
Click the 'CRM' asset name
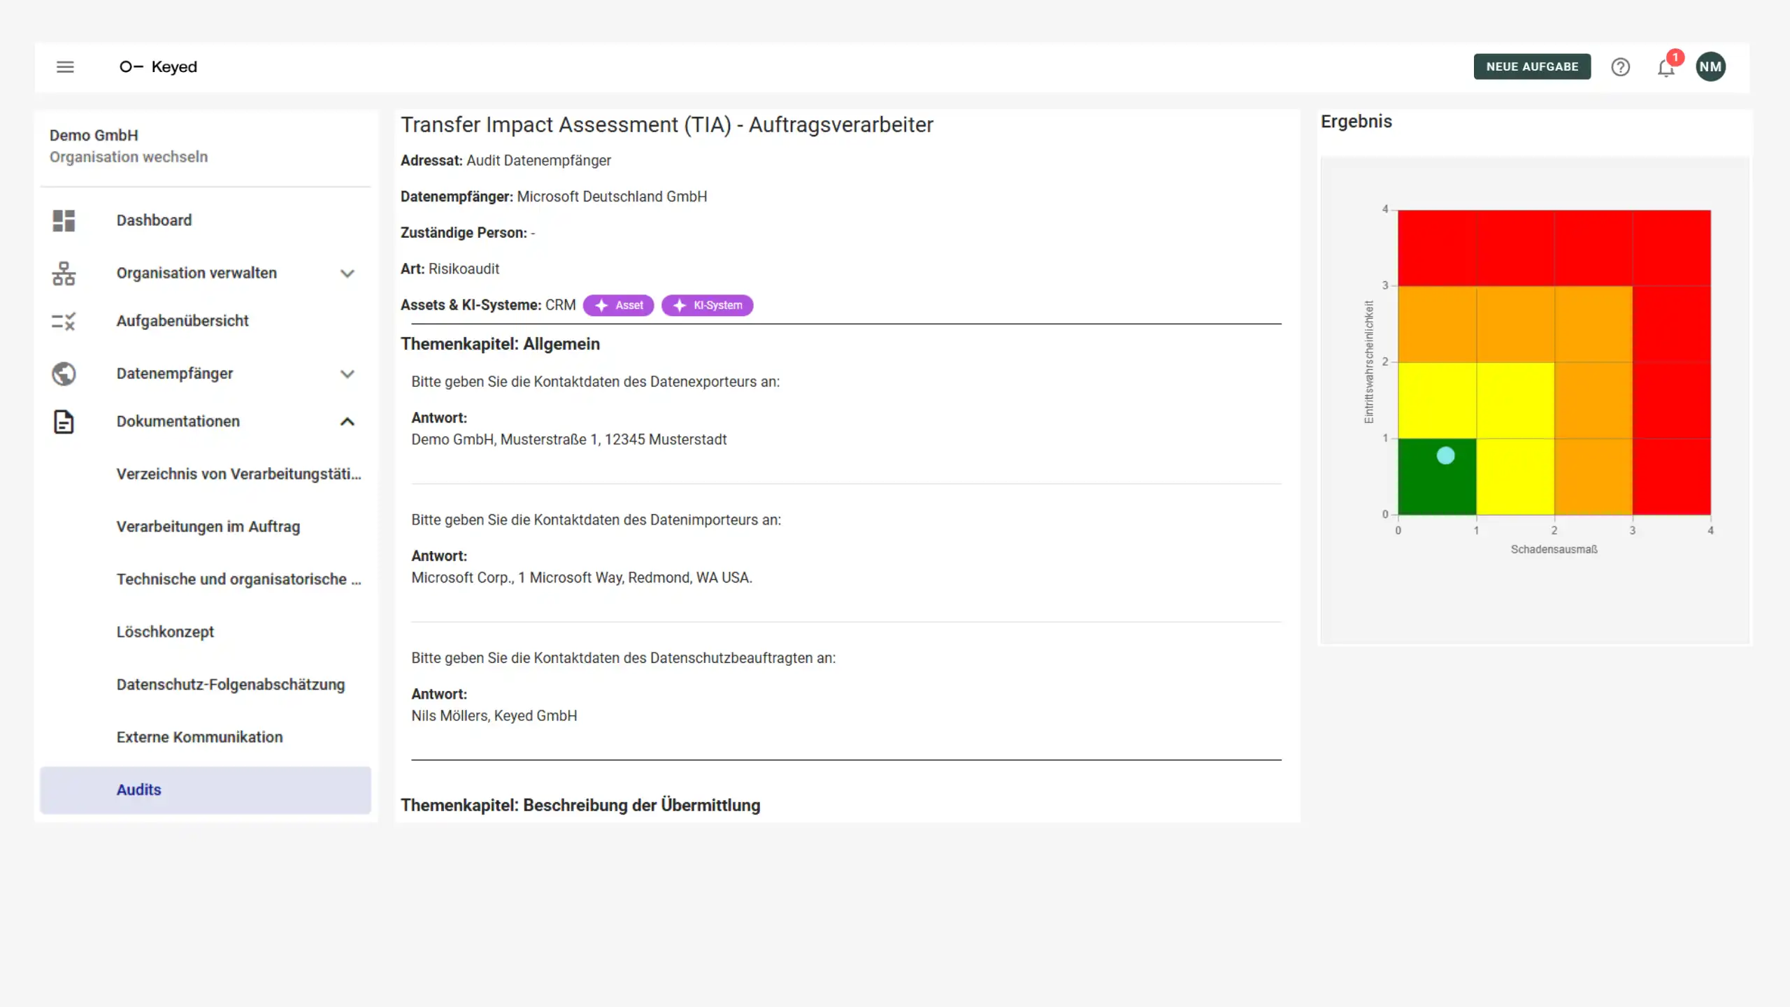(x=560, y=306)
